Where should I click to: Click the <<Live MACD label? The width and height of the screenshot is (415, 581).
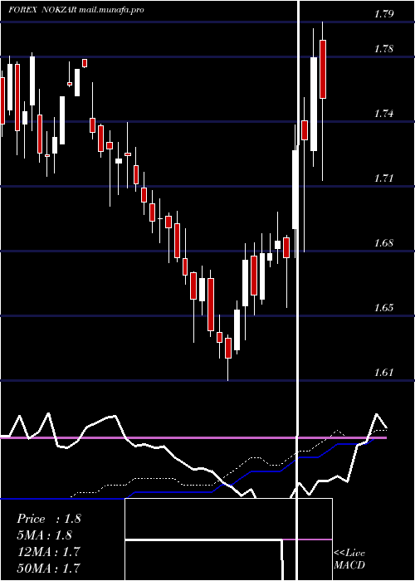(x=349, y=559)
